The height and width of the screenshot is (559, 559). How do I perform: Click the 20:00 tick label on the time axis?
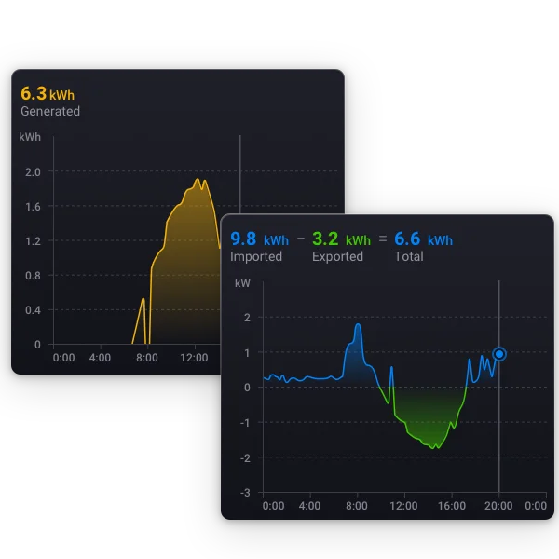pyautogui.click(x=498, y=506)
